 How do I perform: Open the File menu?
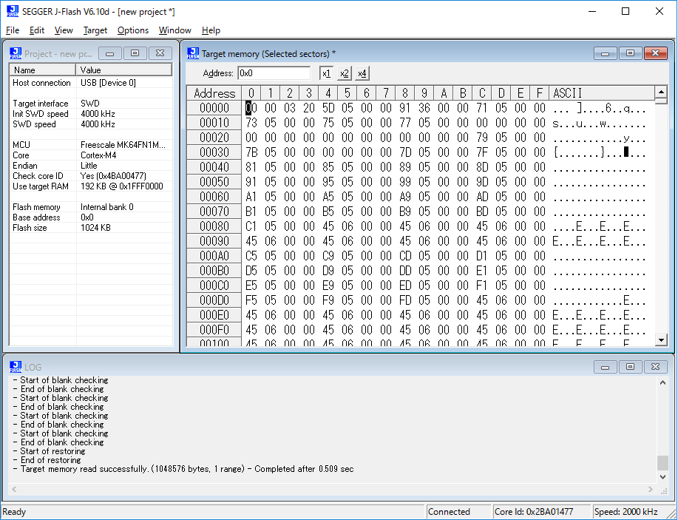click(13, 30)
